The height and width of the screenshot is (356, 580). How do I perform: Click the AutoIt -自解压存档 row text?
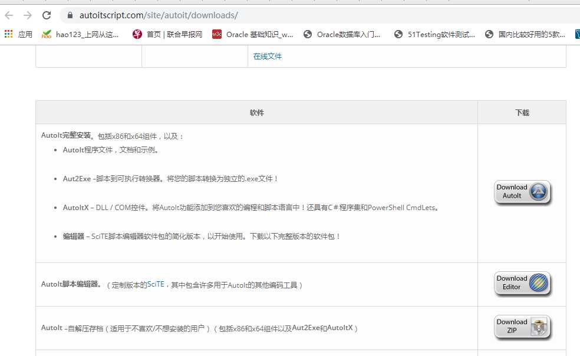pyautogui.click(x=199, y=328)
